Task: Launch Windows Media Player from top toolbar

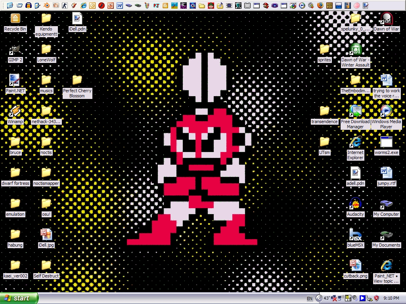Action: [302, 5]
